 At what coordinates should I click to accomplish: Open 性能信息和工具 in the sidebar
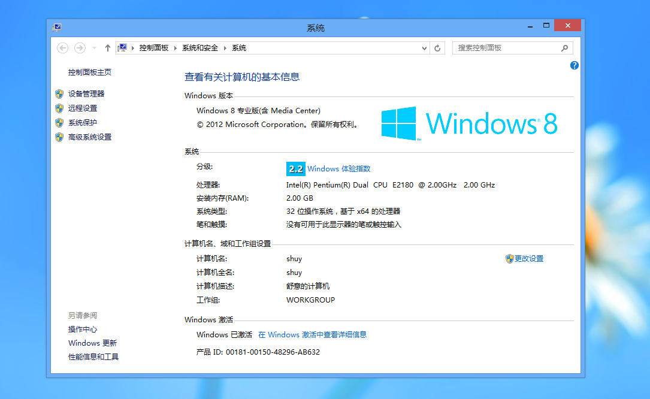93,356
